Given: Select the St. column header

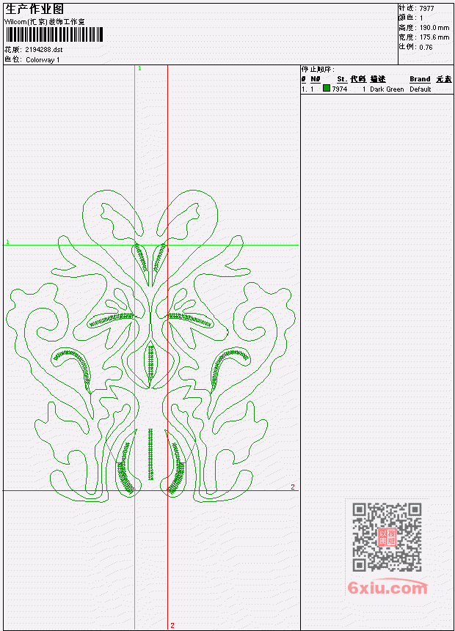Looking at the screenshot, I should (x=342, y=79).
